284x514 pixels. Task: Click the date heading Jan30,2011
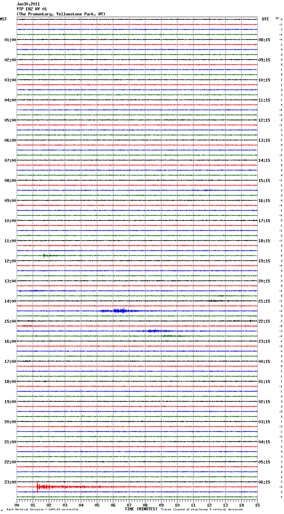pos(28,4)
